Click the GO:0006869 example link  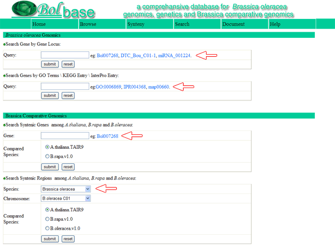tap(108, 87)
